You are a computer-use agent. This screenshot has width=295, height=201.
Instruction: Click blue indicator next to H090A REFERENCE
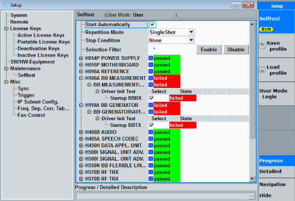(151, 72)
